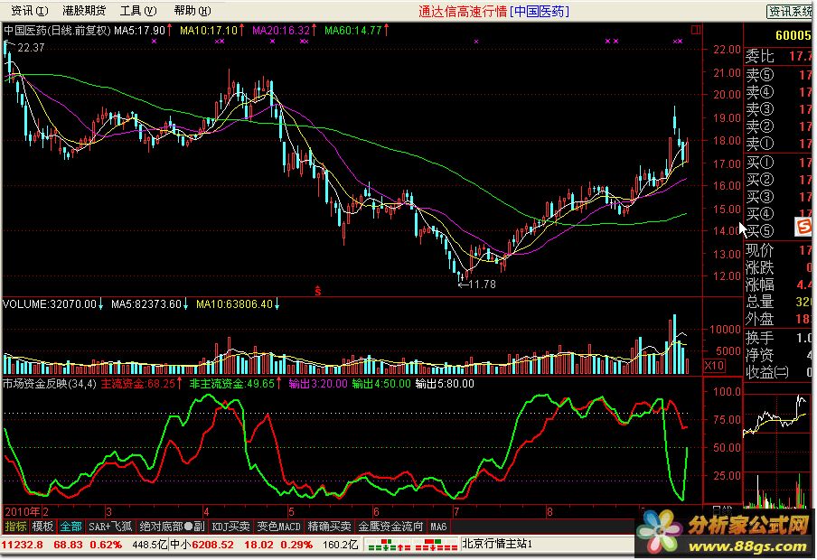817x560 pixels.
Task: Click the 涨幅 row
Action: coord(778,285)
